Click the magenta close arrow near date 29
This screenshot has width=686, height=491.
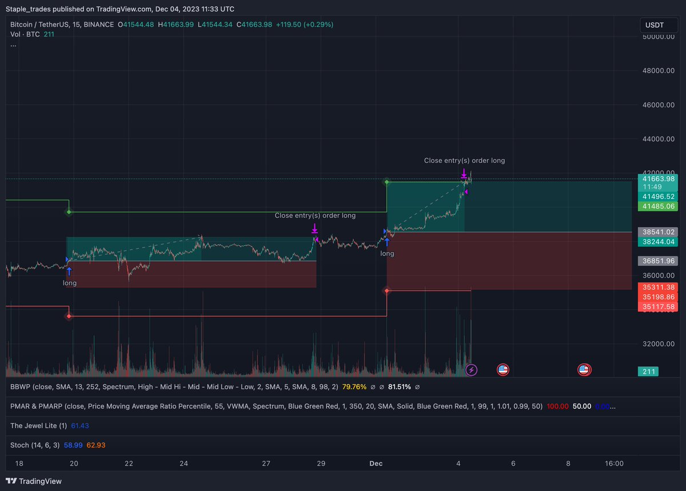click(314, 229)
